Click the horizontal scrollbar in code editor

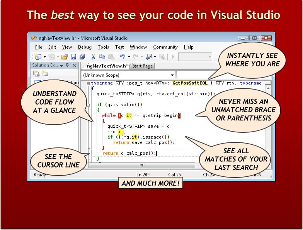[141, 165]
